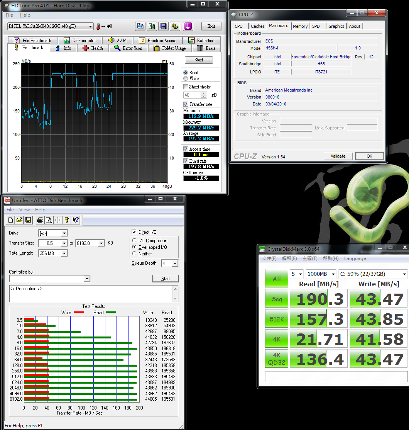The height and width of the screenshot is (430, 409).
Task: Open the Random Access test tab
Action: [x=158, y=40]
